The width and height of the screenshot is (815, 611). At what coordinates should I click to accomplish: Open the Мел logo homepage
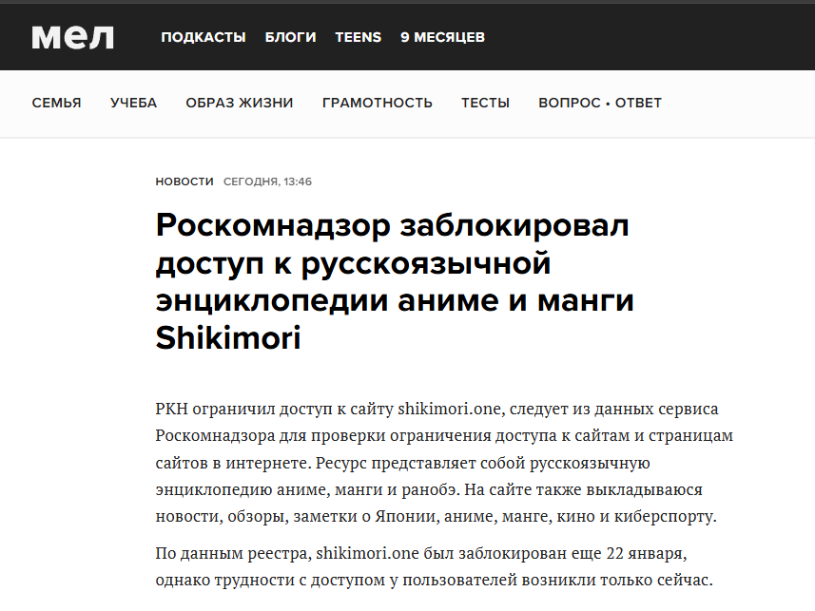pos(73,37)
